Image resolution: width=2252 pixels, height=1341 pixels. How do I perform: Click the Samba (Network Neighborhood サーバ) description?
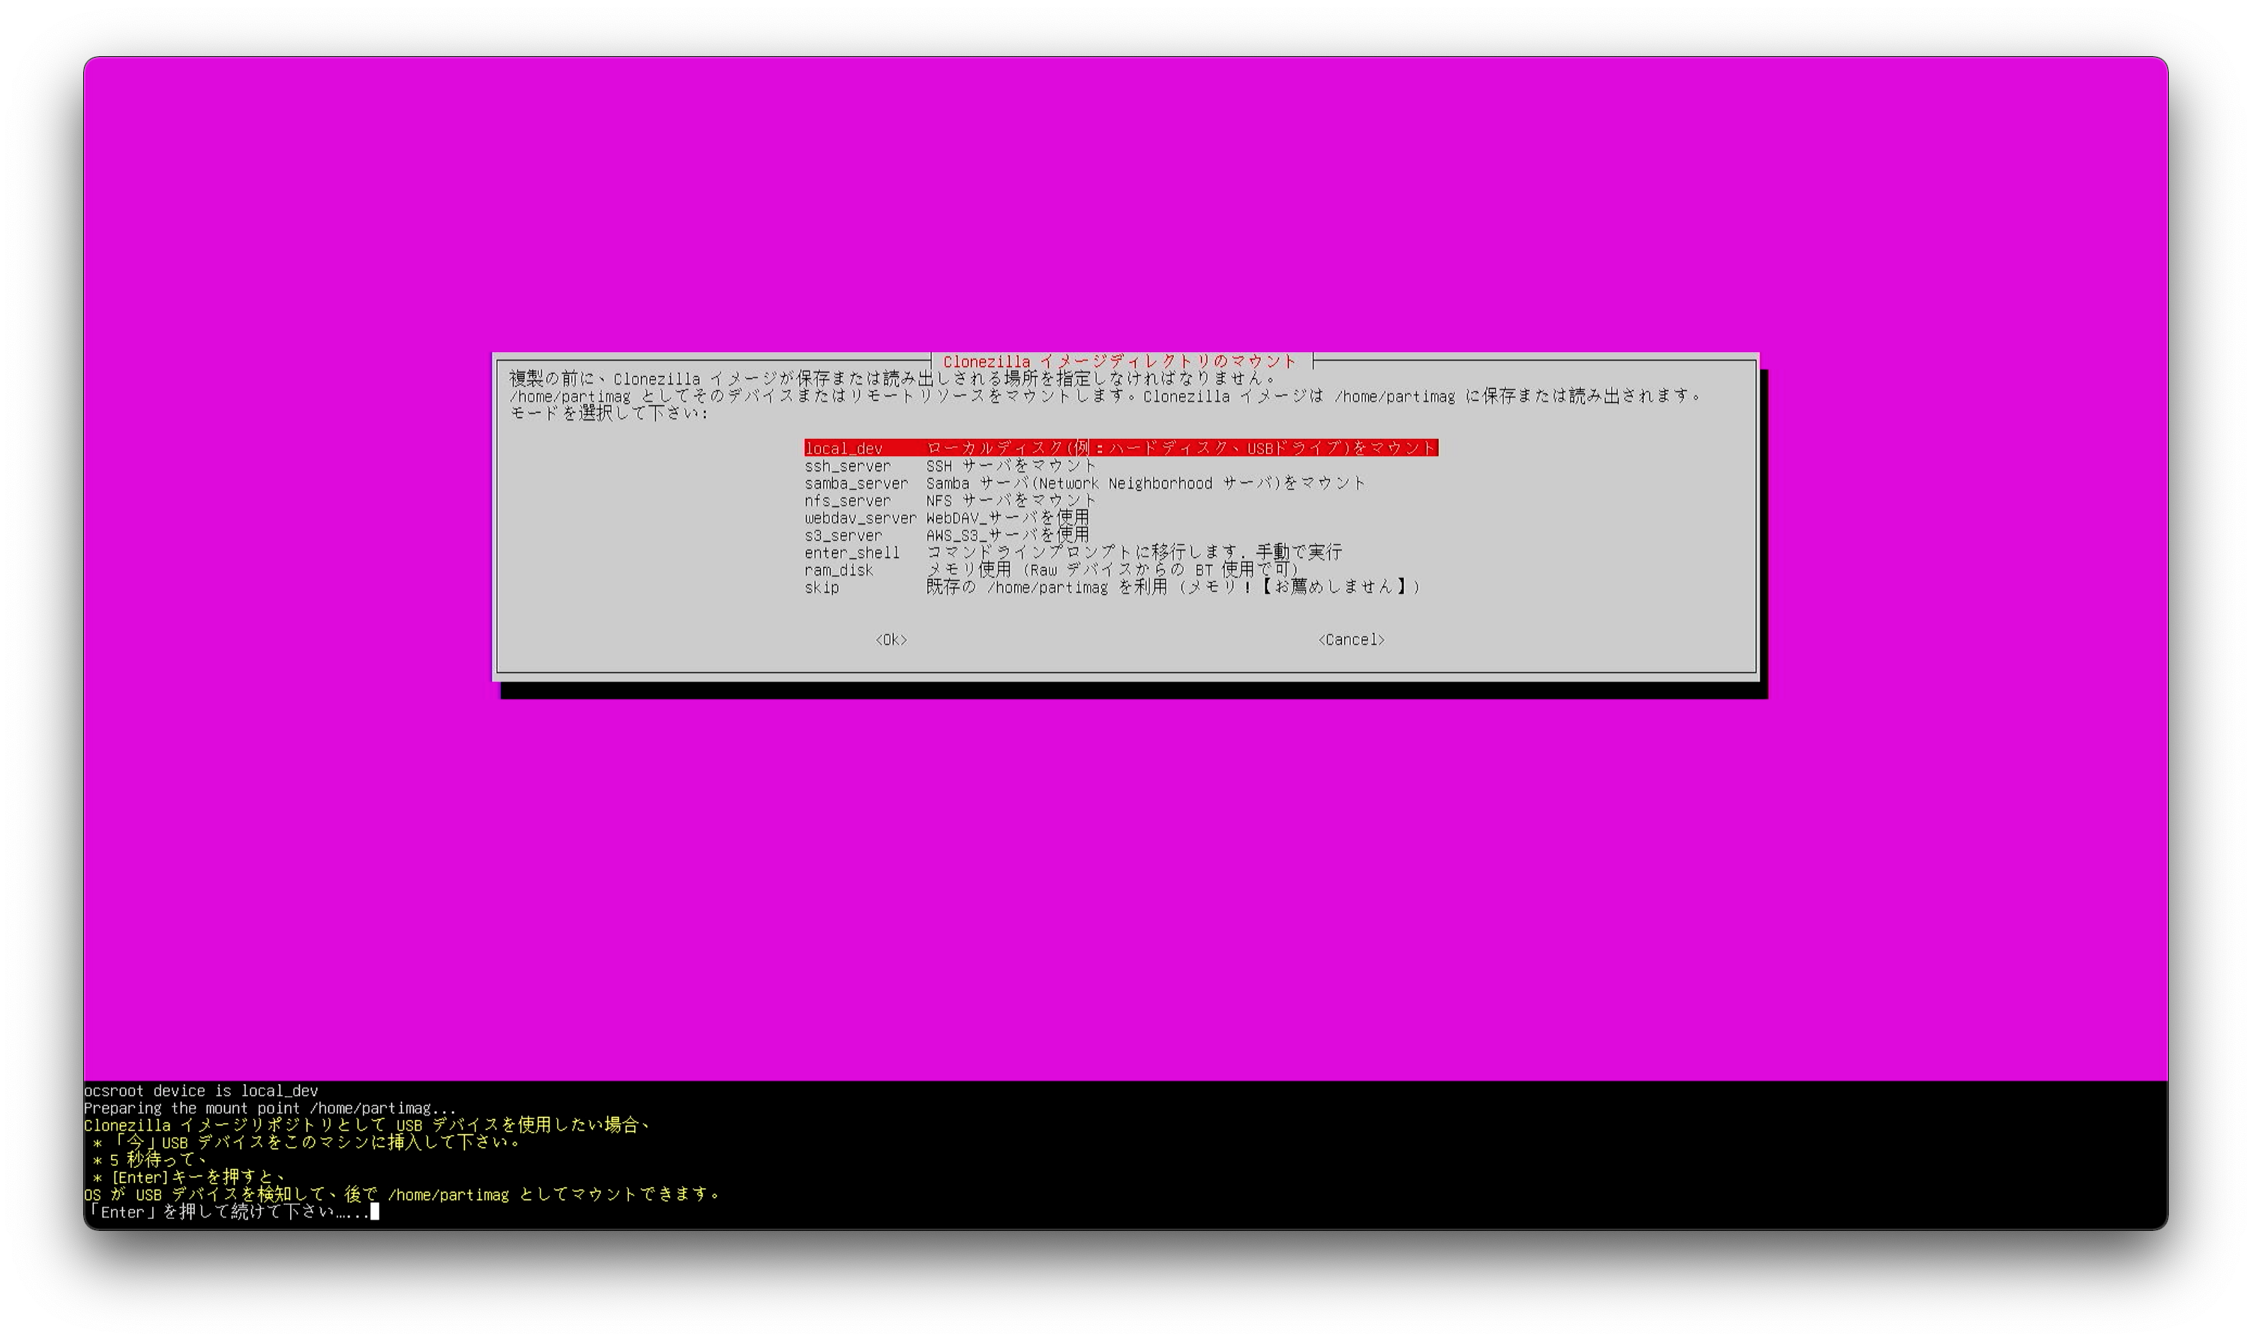pos(1145,483)
